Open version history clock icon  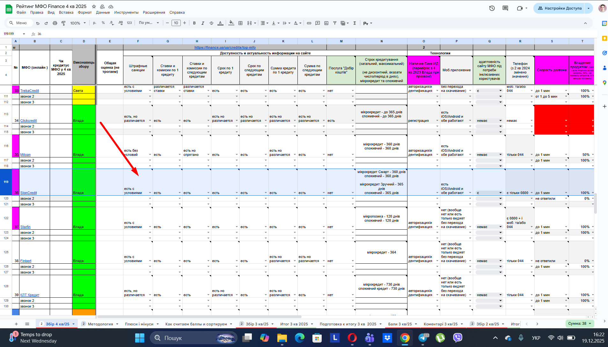[x=492, y=8]
